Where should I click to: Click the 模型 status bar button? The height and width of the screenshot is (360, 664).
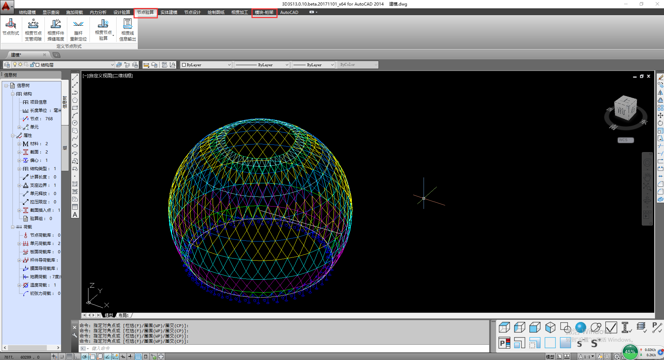(550, 357)
